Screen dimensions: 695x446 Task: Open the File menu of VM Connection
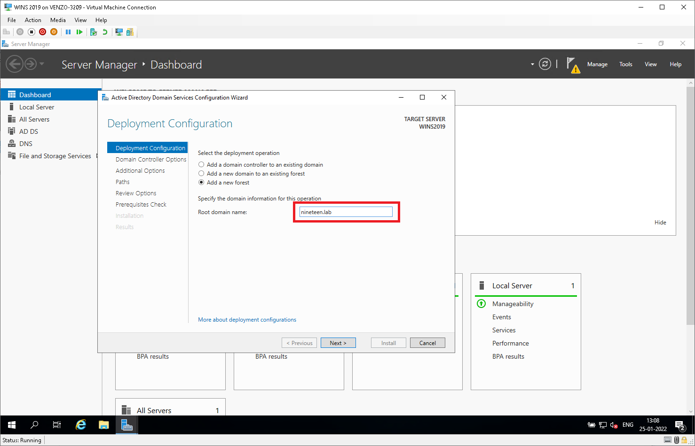(12, 20)
